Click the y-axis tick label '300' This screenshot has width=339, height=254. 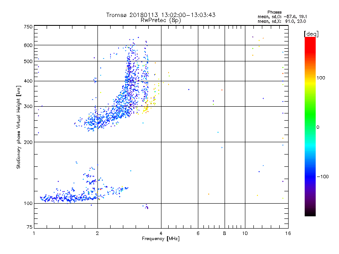click(x=28, y=107)
